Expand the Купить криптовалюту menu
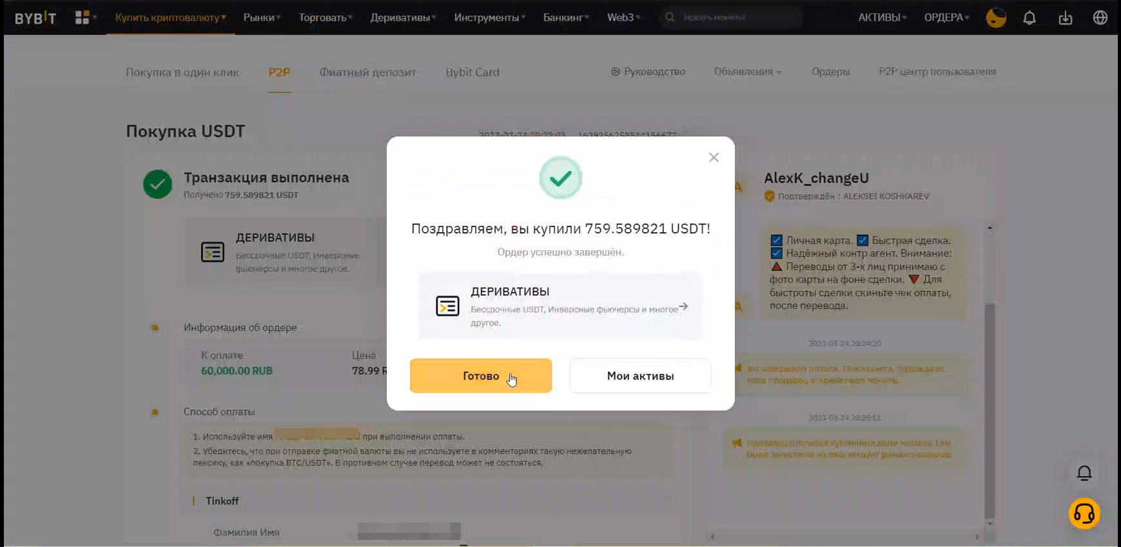 pos(170,17)
